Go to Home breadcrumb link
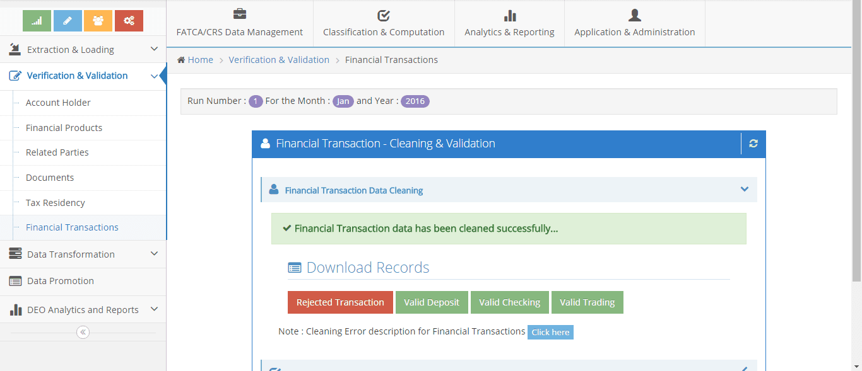 click(200, 60)
